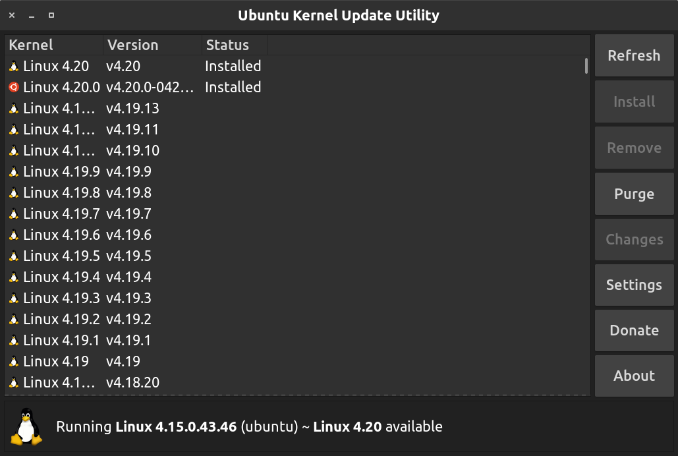678x456 pixels.
Task: Click the Status column header
Action: [227, 45]
